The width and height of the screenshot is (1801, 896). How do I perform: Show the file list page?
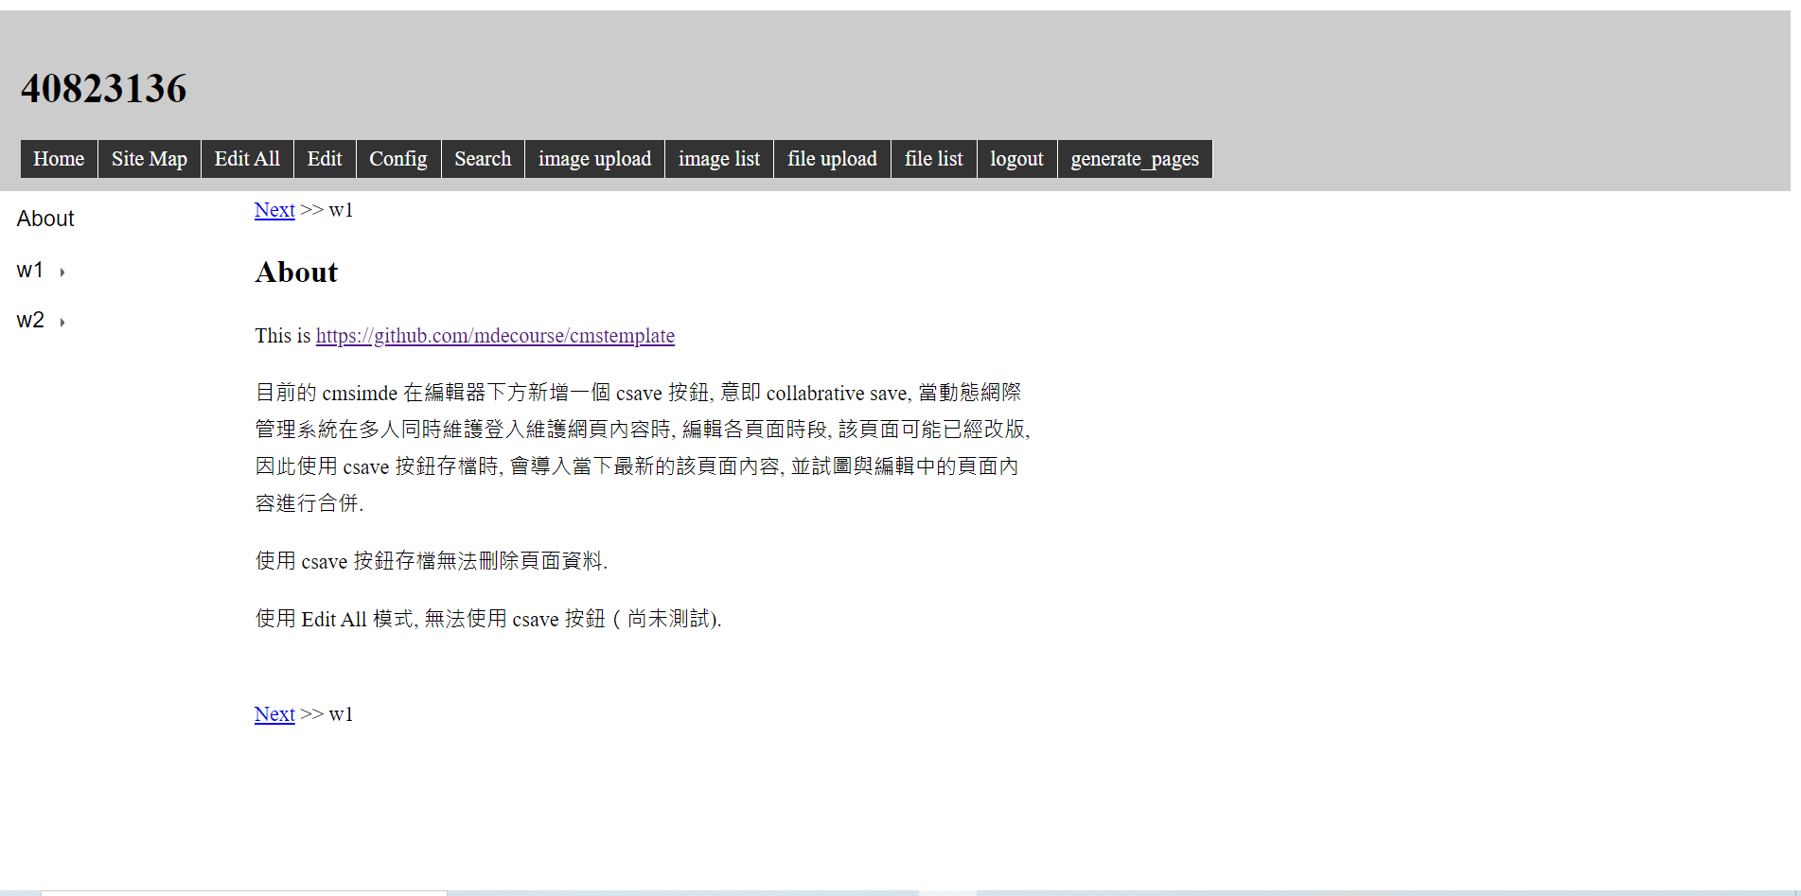934,159
